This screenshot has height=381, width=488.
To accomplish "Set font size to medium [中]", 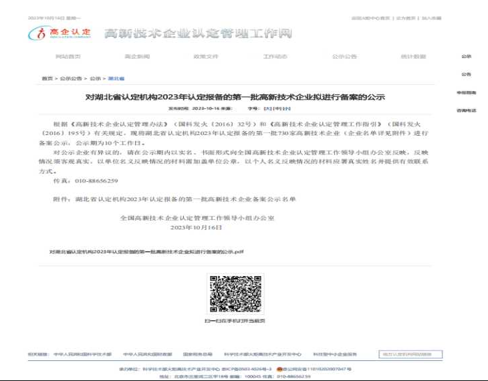I will (277, 108).
